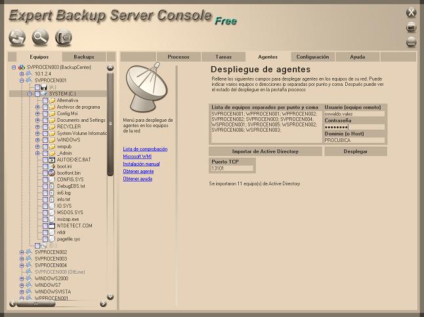This screenshot has height=317, width=424.
Task: Click the bootfont.bin file icon
Action: 52,173
